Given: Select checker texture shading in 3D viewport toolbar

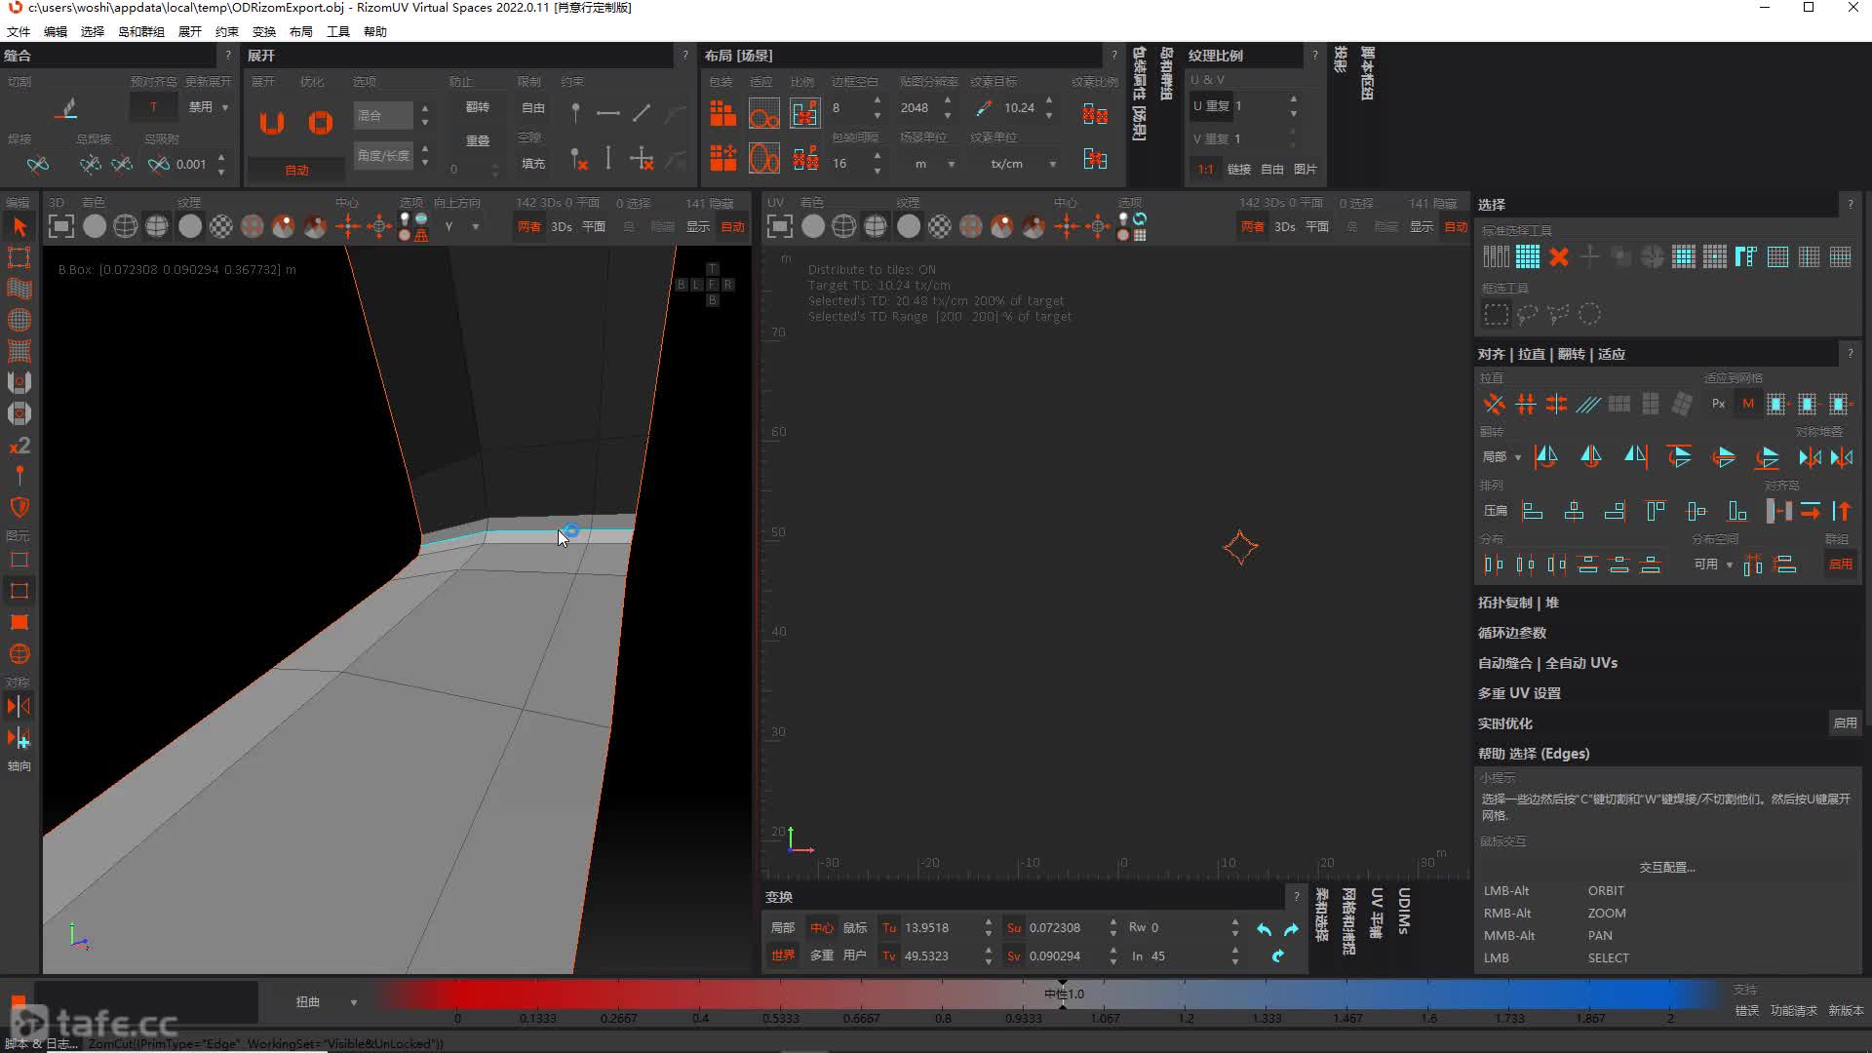Looking at the screenshot, I should [221, 227].
